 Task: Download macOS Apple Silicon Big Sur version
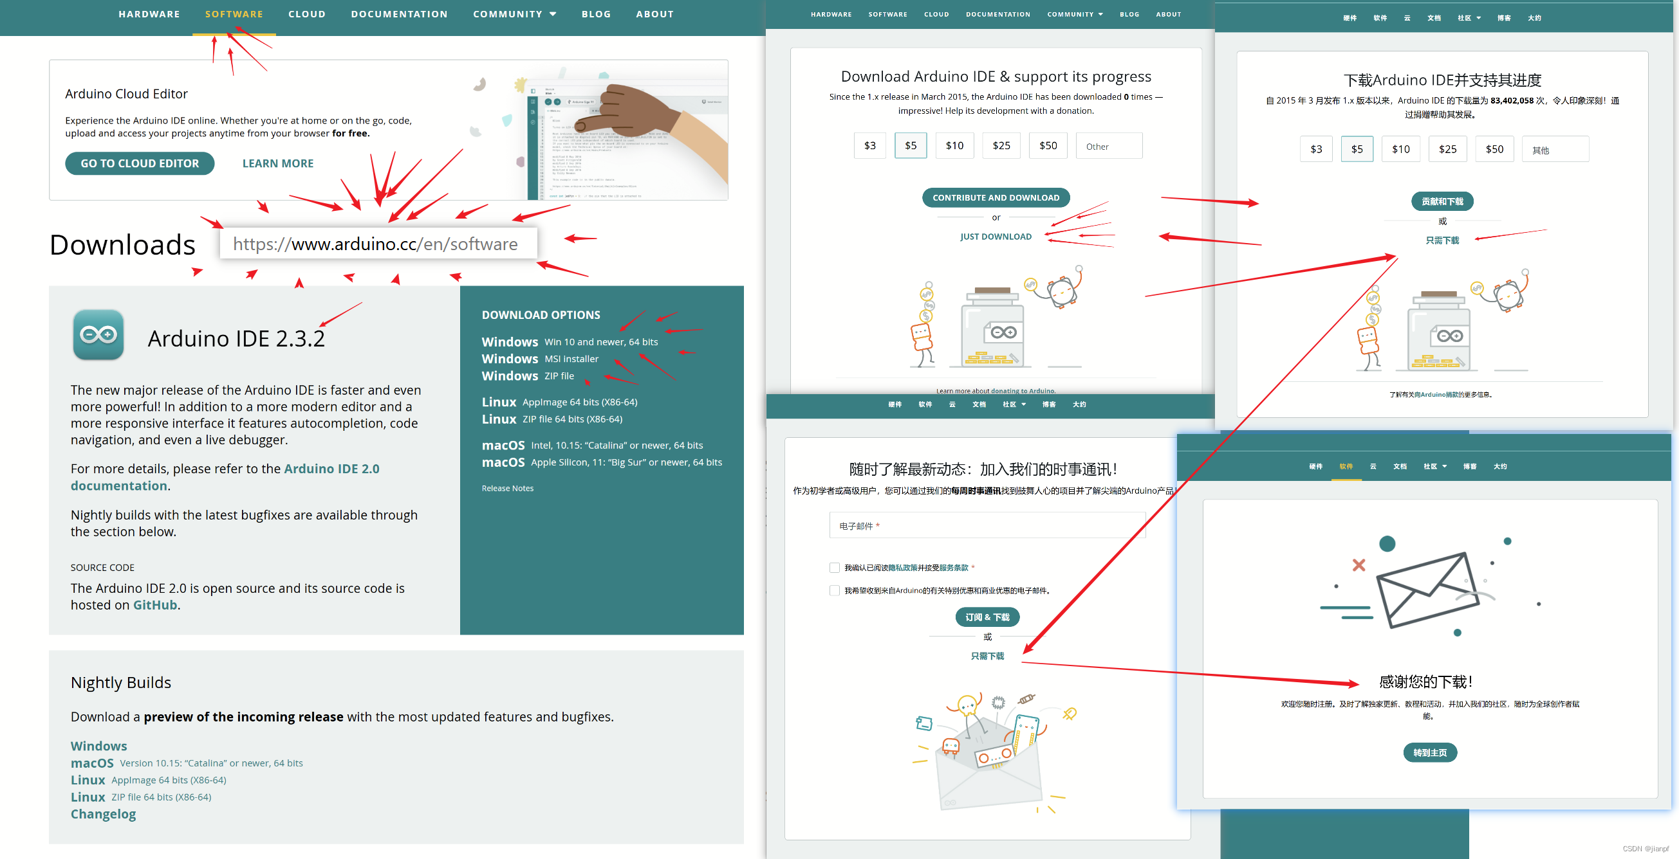click(602, 462)
